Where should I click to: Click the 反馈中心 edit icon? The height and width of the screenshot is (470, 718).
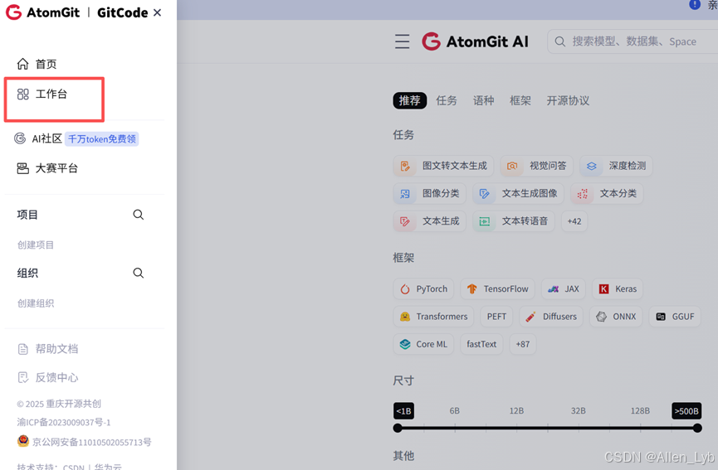point(23,378)
